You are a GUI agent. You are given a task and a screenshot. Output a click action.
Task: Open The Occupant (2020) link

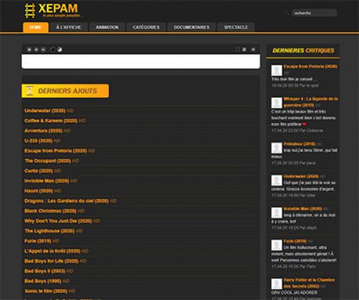pyautogui.click(x=47, y=161)
